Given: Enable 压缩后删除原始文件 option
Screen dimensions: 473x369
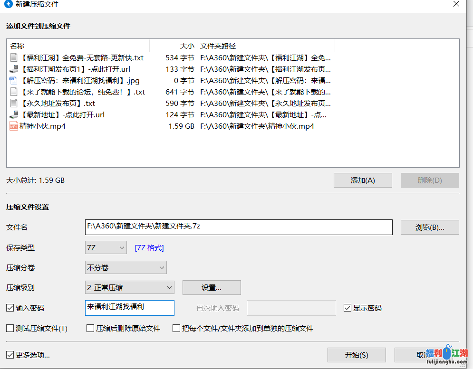Looking at the screenshot, I should point(90,328).
